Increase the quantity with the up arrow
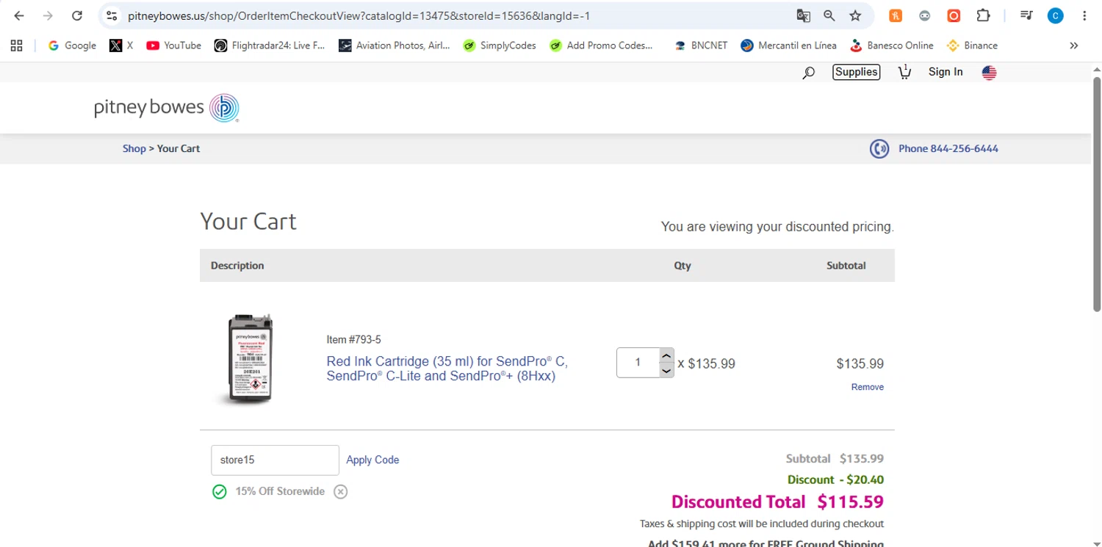 [x=666, y=355]
